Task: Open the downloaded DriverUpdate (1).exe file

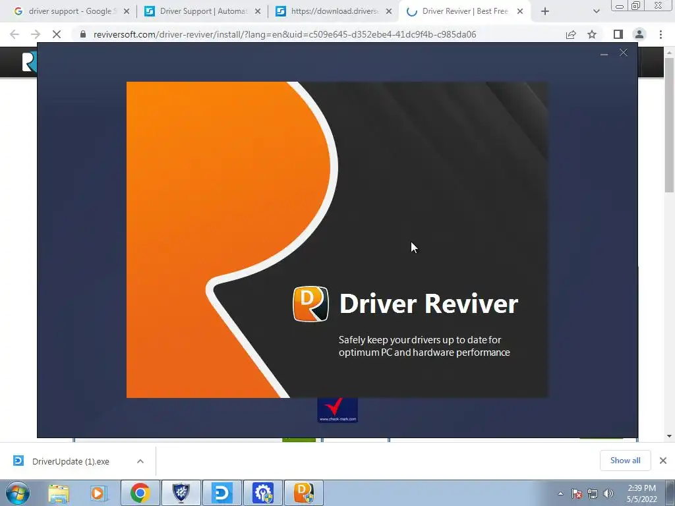Action: [x=71, y=461]
